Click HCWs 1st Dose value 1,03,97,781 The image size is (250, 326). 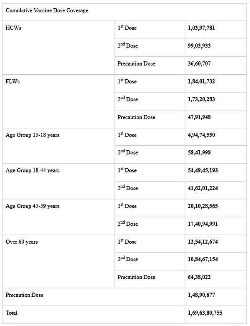[x=202, y=28]
